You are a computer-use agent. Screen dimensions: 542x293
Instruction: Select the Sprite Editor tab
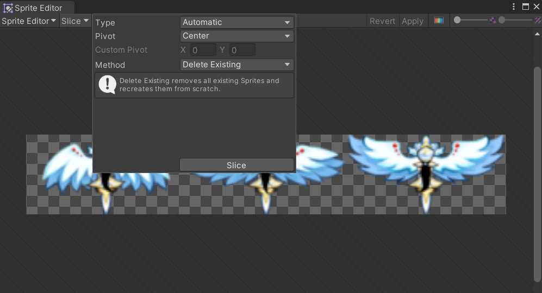(37, 8)
